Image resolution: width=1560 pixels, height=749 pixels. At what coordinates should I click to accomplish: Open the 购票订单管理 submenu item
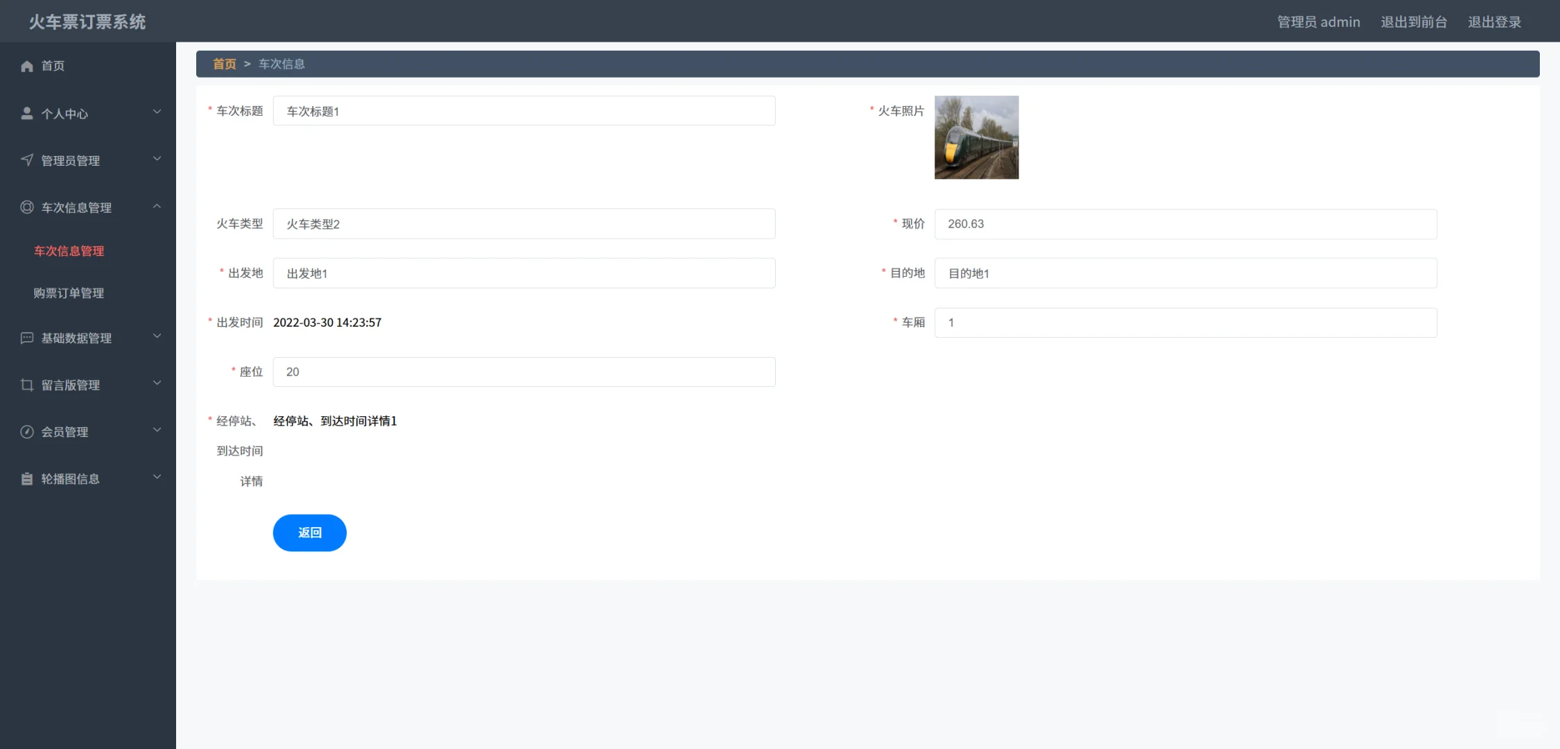point(67,293)
